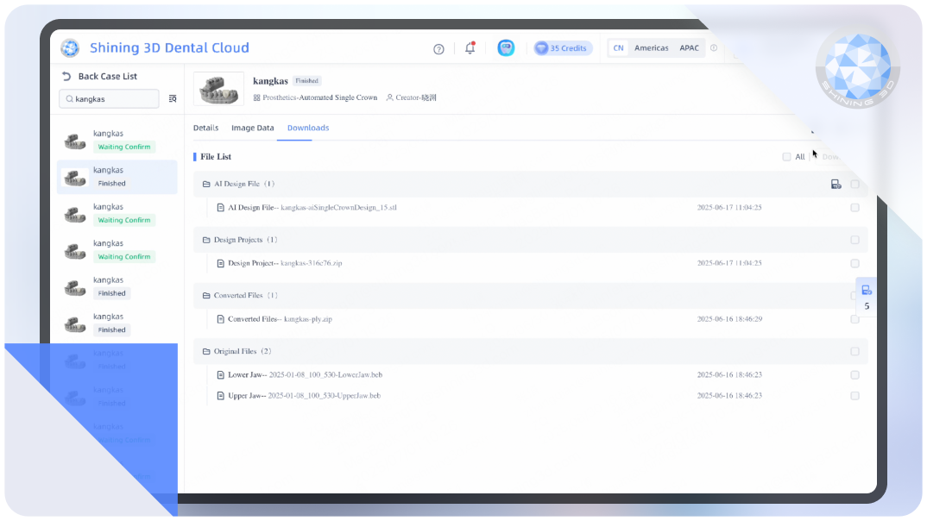
Task: Check the All files checkbox
Action: pos(786,157)
